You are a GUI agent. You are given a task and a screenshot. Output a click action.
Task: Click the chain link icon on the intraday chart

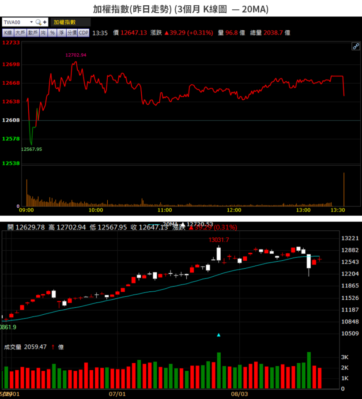[x=356, y=46]
